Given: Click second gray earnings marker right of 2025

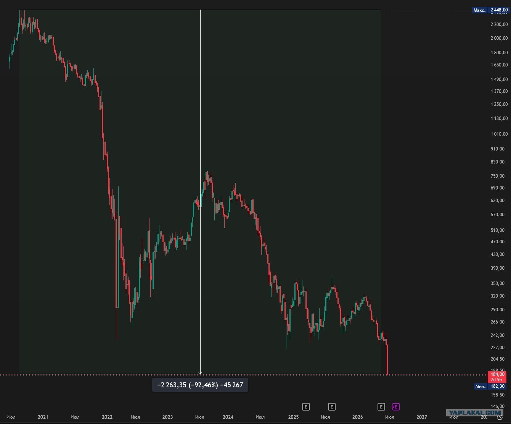Looking at the screenshot, I should click(x=332, y=407).
